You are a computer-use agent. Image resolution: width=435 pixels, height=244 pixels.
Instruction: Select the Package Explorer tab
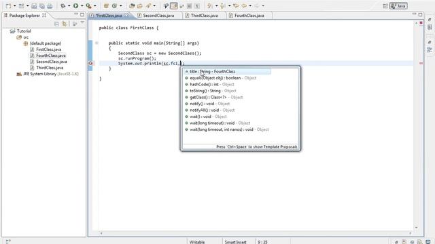(x=24, y=16)
